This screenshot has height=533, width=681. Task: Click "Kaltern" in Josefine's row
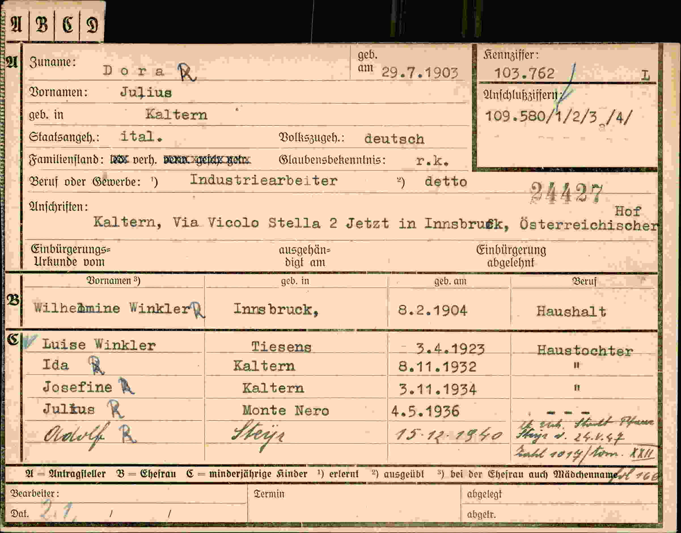coord(273,388)
